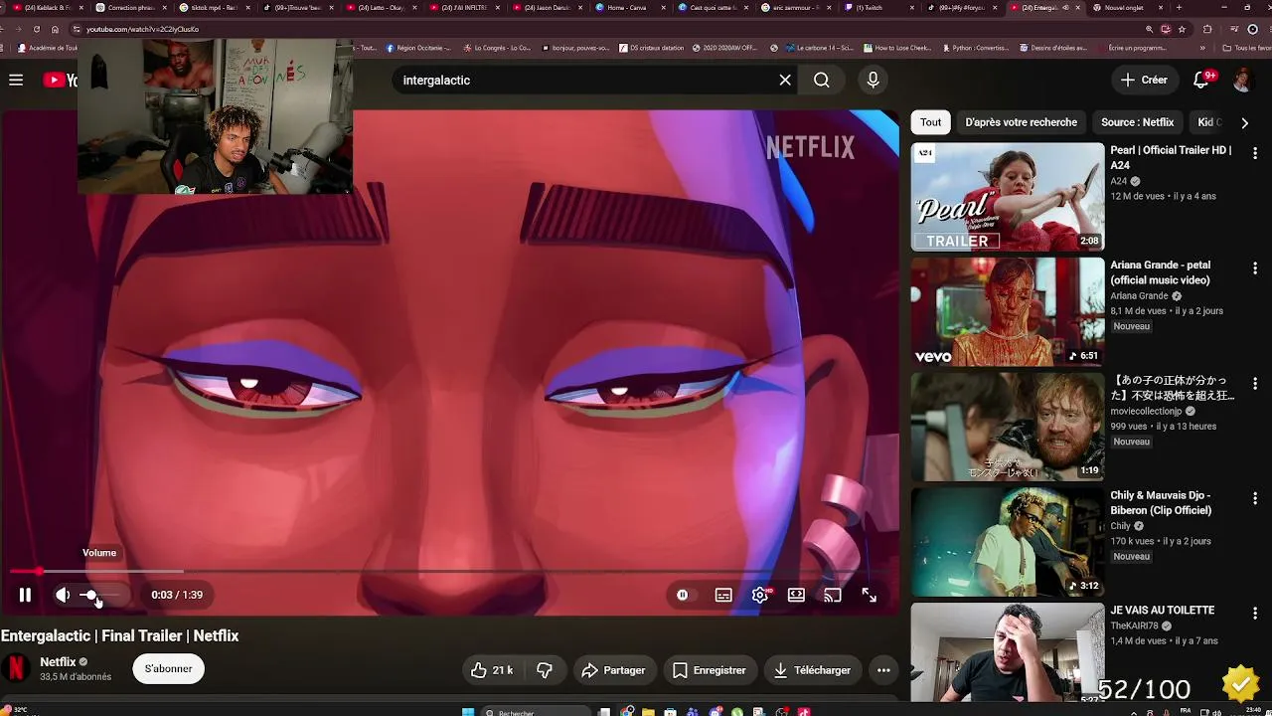Open the Netflix channel name link
Image resolution: width=1272 pixels, height=716 pixels.
(x=58, y=662)
